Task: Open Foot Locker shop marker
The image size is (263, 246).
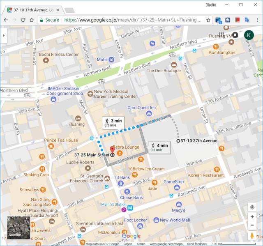Action: (140, 226)
